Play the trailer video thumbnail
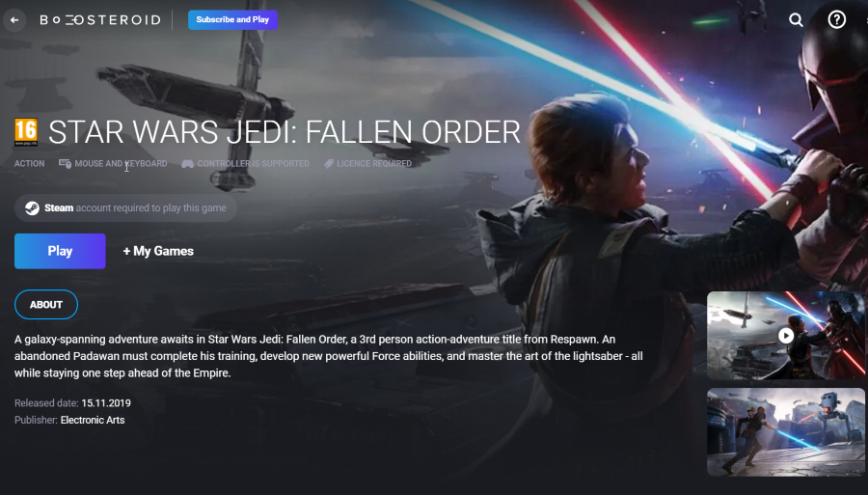The height and width of the screenshot is (495, 868). [x=785, y=336]
